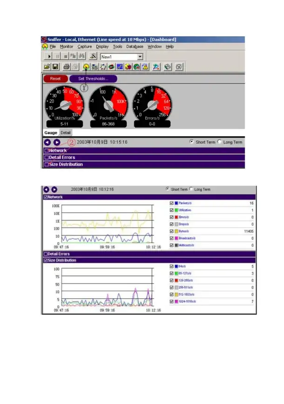The image size is (284, 404).
Task: Toggle the Bytes/s legend checkbox
Action: tap(171, 231)
